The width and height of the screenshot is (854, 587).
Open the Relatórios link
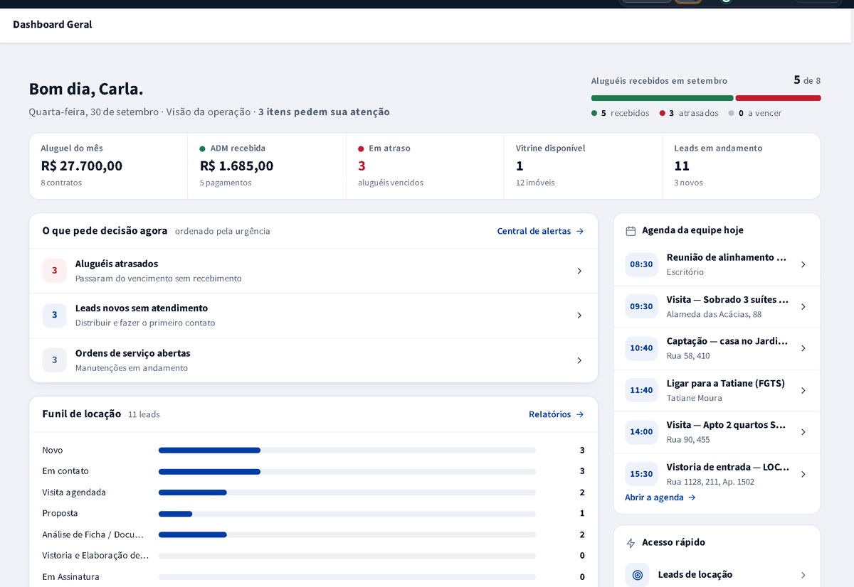point(557,414)
